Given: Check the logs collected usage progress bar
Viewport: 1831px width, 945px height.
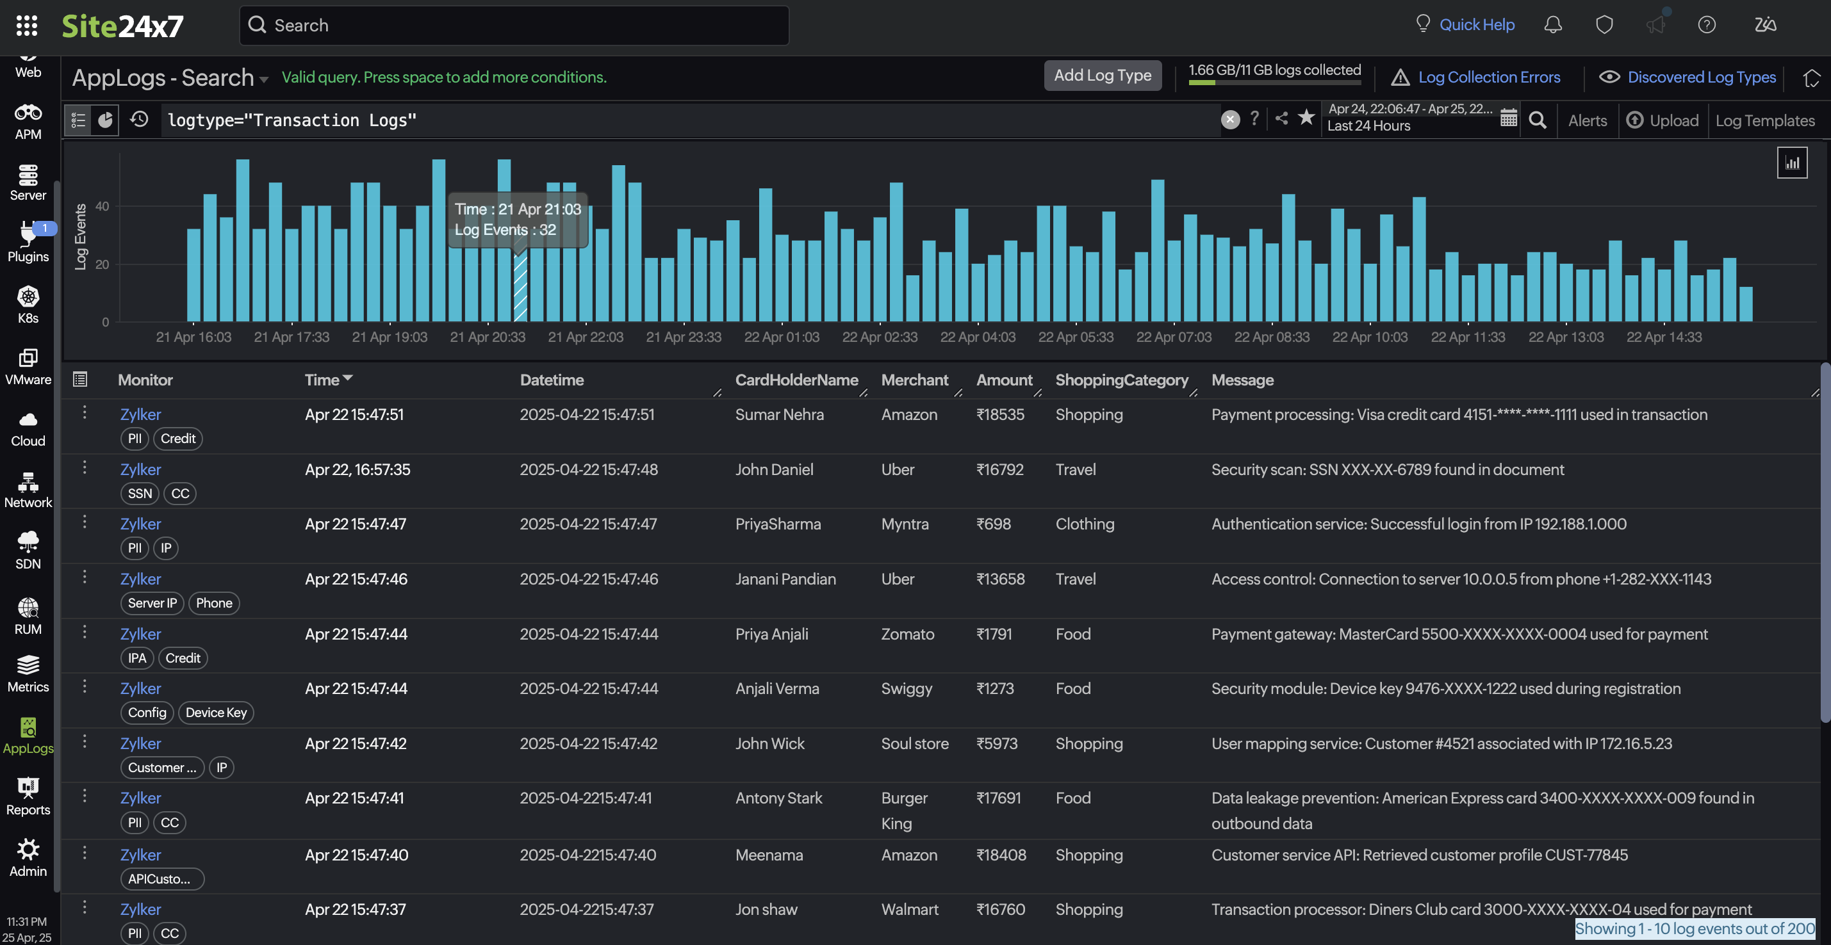Looking at the screenshot, I should (1274, 83).
